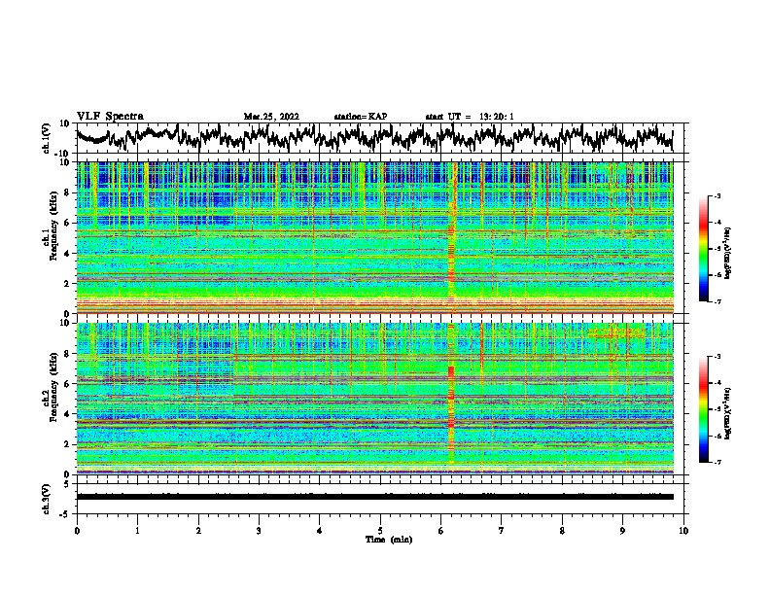Click the "VLF Spectra" title text

(110, 116)
